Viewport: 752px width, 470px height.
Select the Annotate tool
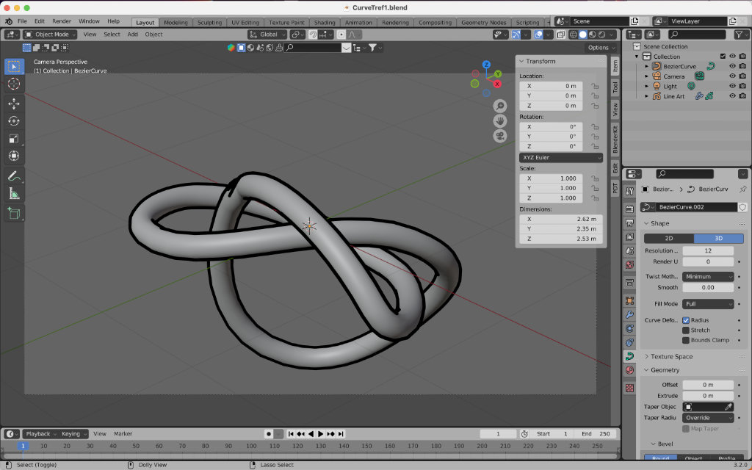pos(14,176)
